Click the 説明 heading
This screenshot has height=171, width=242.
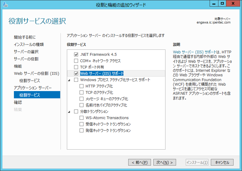(x=177, y=44)
